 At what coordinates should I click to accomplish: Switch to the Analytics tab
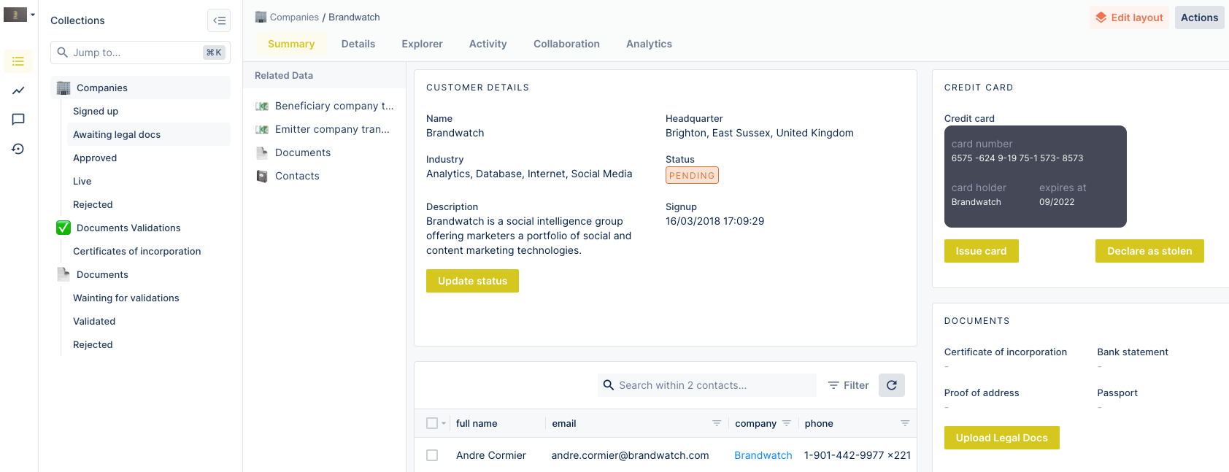pyautogui.click(x=649, y=44)
